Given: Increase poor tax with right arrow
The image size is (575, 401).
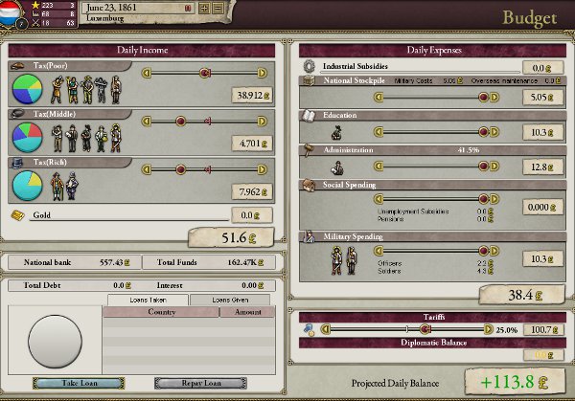Looking at the screenshot, I should pos(263,73).
